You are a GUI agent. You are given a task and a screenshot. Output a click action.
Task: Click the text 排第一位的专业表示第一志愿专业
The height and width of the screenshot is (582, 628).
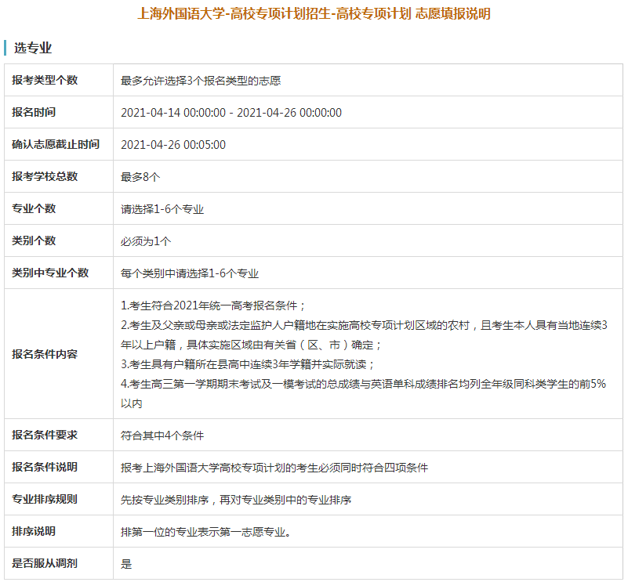(205, 532)
